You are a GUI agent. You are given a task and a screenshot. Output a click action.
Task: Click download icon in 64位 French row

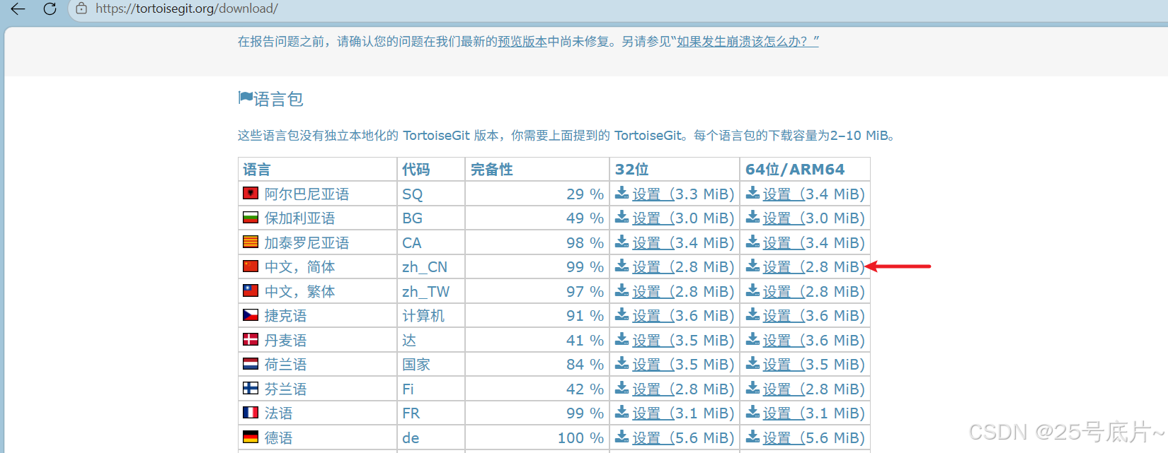753,411
